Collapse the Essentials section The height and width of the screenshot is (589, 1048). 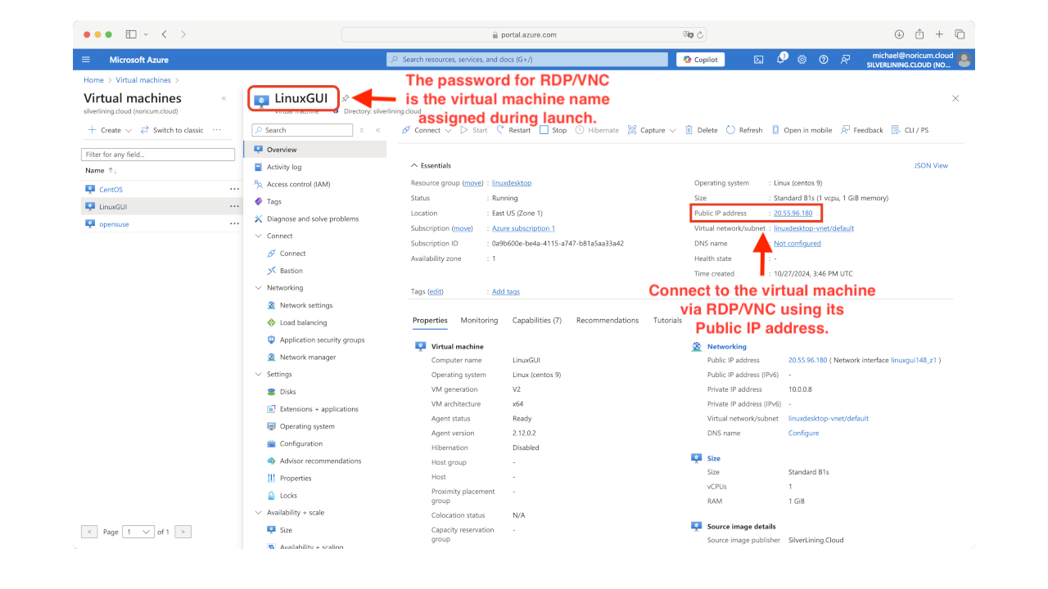(414, 165)
